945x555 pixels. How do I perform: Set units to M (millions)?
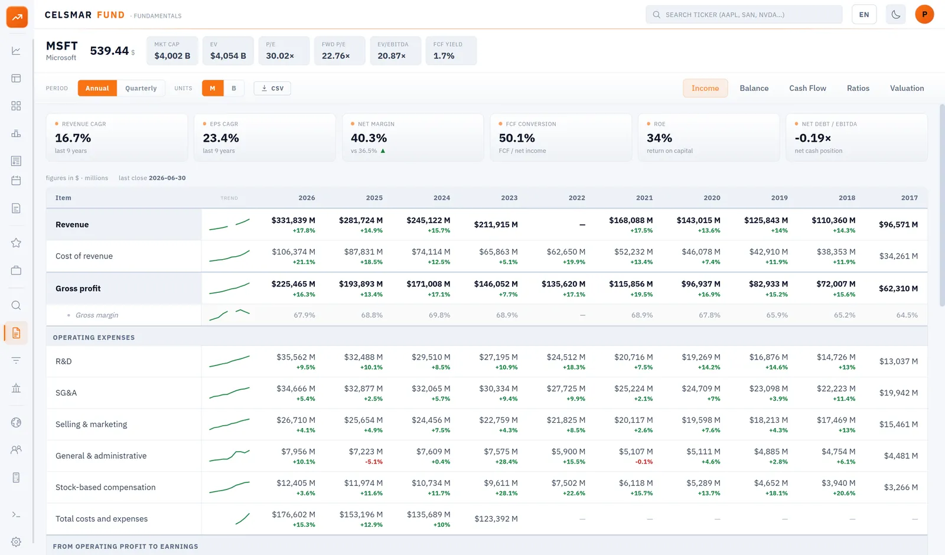pos(213,88)
